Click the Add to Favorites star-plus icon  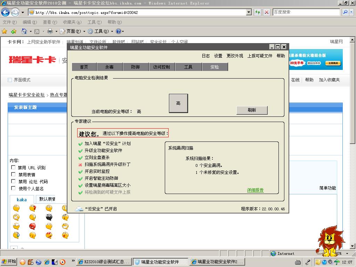14,31
